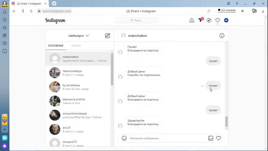Open the makechatbot conversation
Screen dimensions: 268x151
tap(78, 59)
